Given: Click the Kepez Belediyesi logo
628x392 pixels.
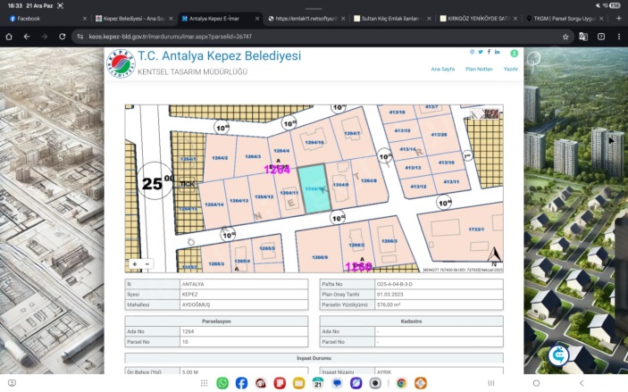Looking at the screenshot, I should 120,63.
